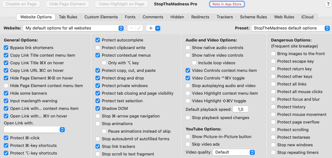Viewport: 332px width, 158px height.
Task: Check Show native video controls
Action: 188,55
